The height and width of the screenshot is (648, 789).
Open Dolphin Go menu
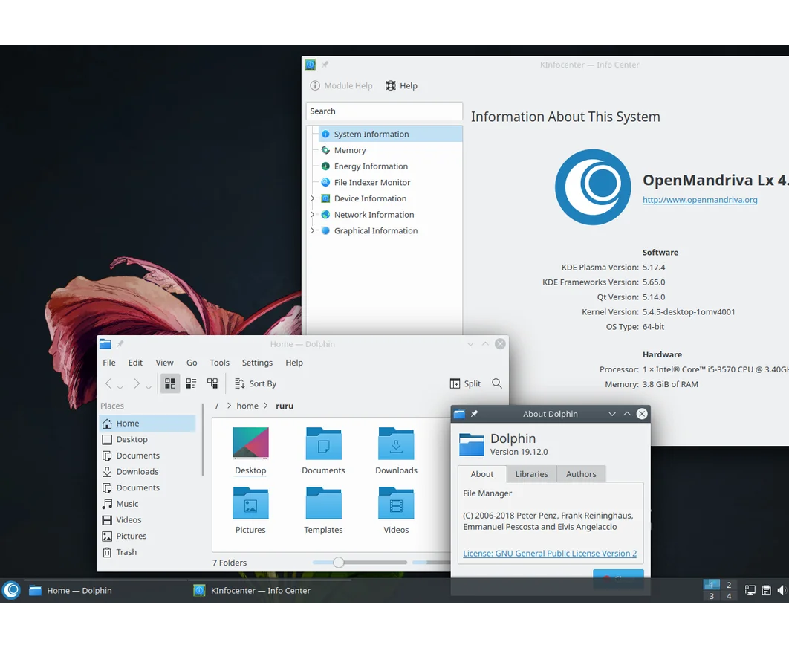click(x=192, y=363)
